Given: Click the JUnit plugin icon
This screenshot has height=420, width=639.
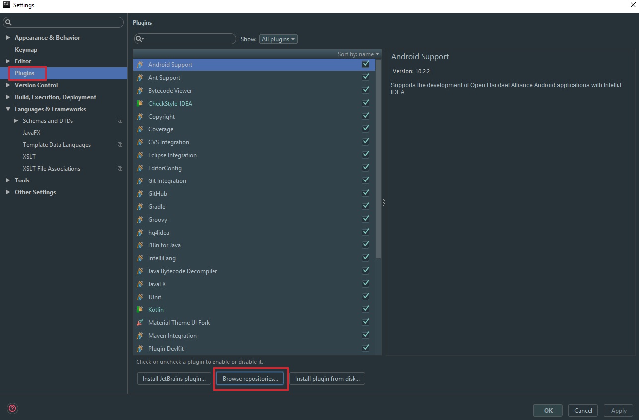Looking at the screenshot, I should tap(140, 297).
